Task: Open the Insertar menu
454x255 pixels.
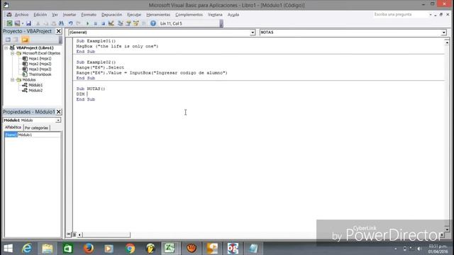Action: (70, 14)
